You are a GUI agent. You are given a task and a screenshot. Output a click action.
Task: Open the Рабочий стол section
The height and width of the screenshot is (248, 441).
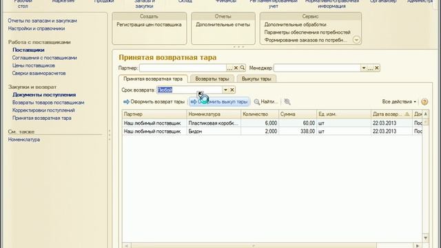[23, 3]
